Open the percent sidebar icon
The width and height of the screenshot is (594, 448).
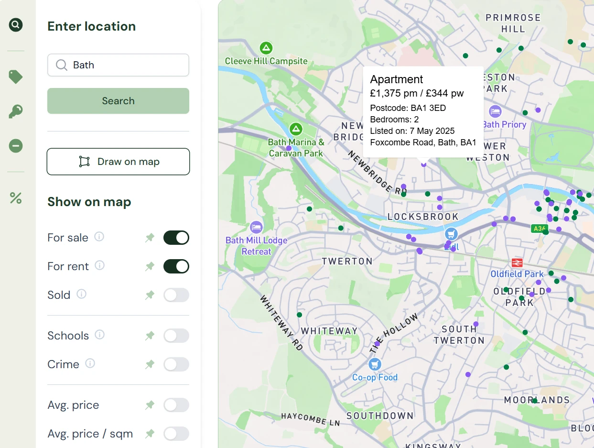[x=16, y=197]
